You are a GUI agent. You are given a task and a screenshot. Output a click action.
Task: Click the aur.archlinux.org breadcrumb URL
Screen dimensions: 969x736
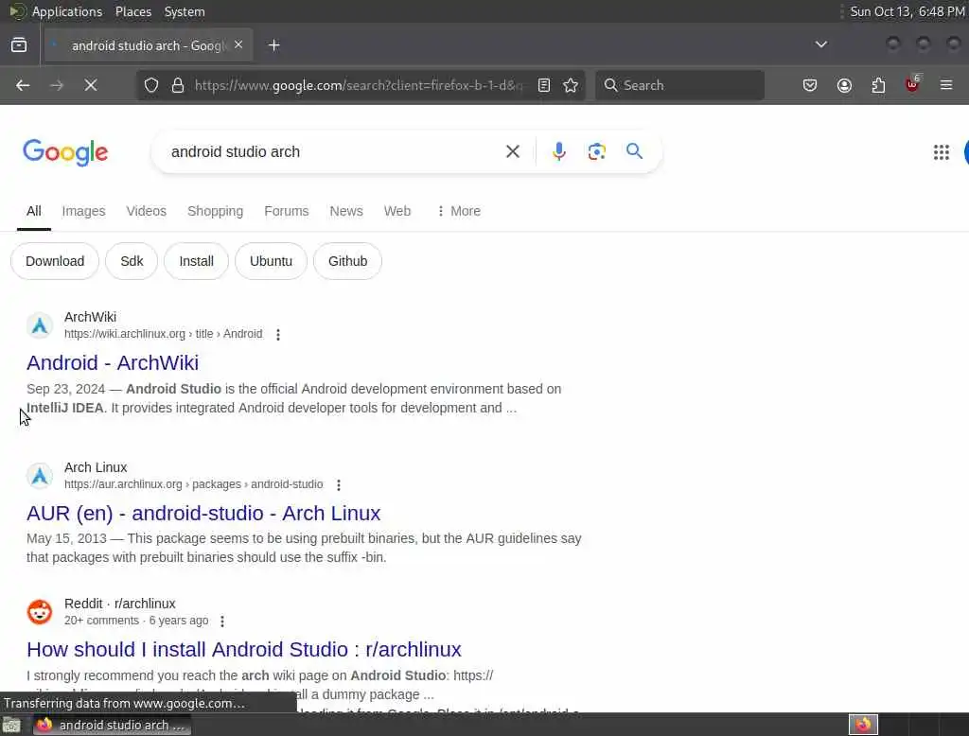(x=193, y=484)
